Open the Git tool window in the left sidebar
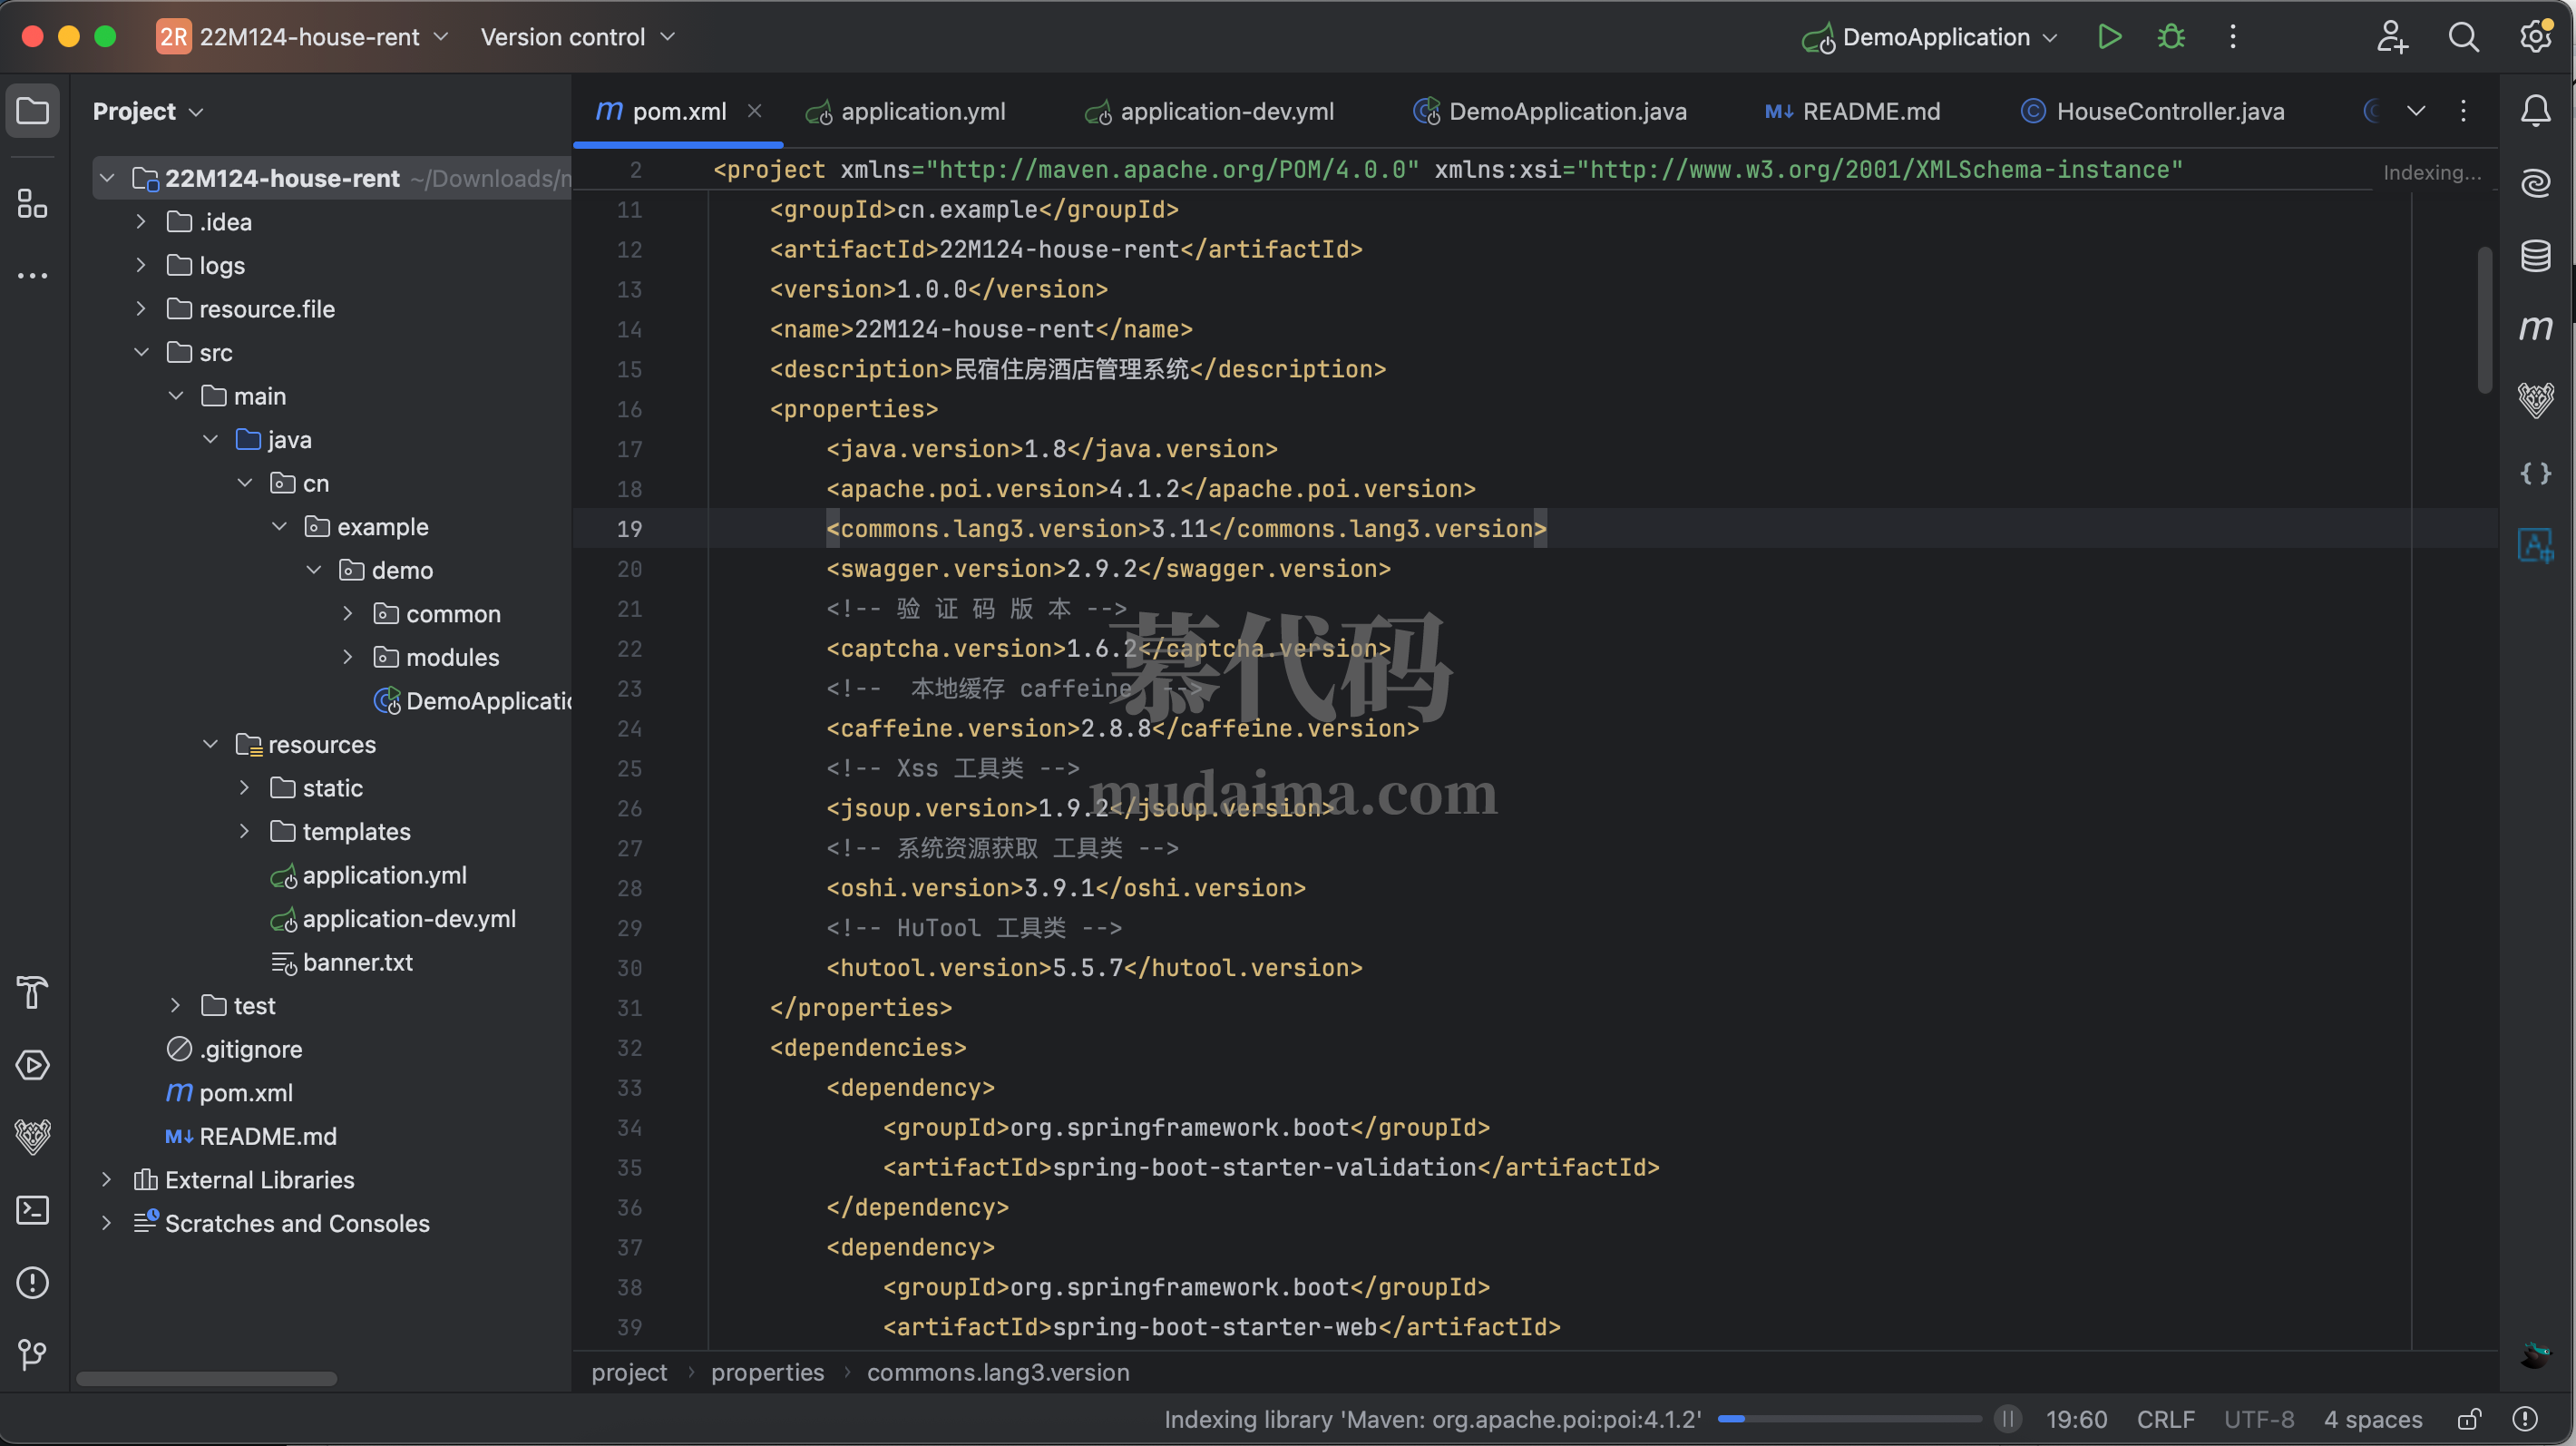Viewport: 2576px width, 1446px height. tap(32, 1354)
